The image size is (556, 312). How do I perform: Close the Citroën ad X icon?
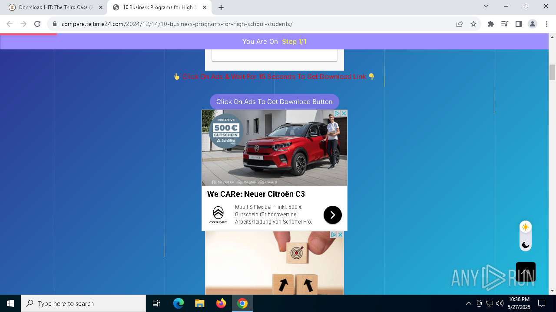tap(344, 113)
